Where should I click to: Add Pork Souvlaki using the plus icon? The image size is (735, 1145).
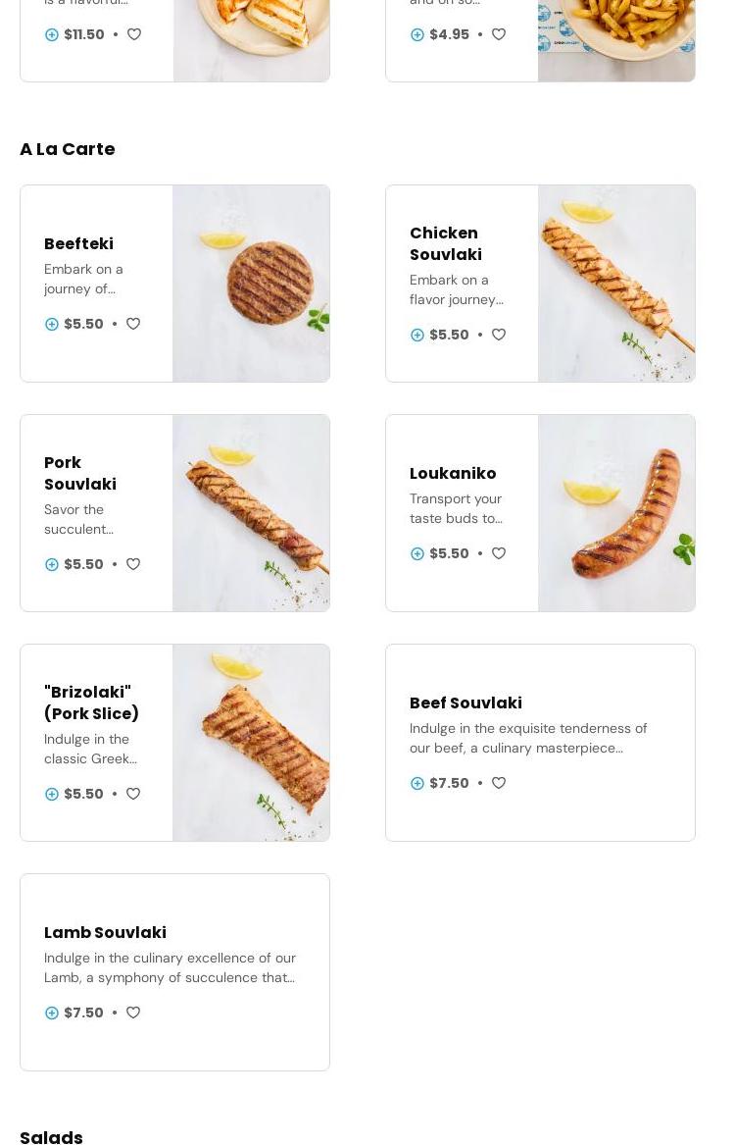[x=52, y=565]
